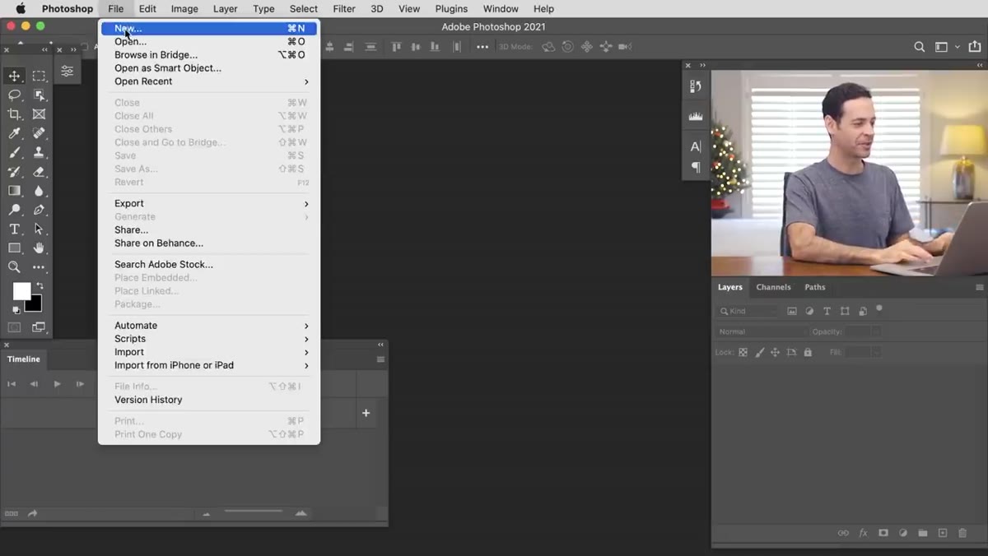Image resolution: width=988 pixels, height=556 pixels.
Task: Open the Character panel icon
Action: pyautogui.click(x=696, y=146)
